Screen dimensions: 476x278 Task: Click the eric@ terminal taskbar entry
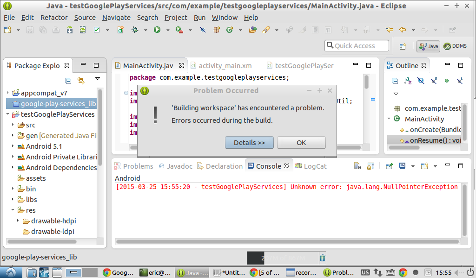point(155,272)
